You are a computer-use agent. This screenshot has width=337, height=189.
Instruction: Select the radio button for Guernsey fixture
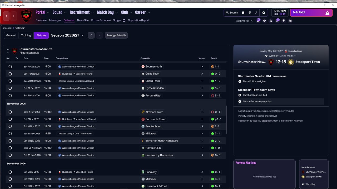(x=10, y=172)
